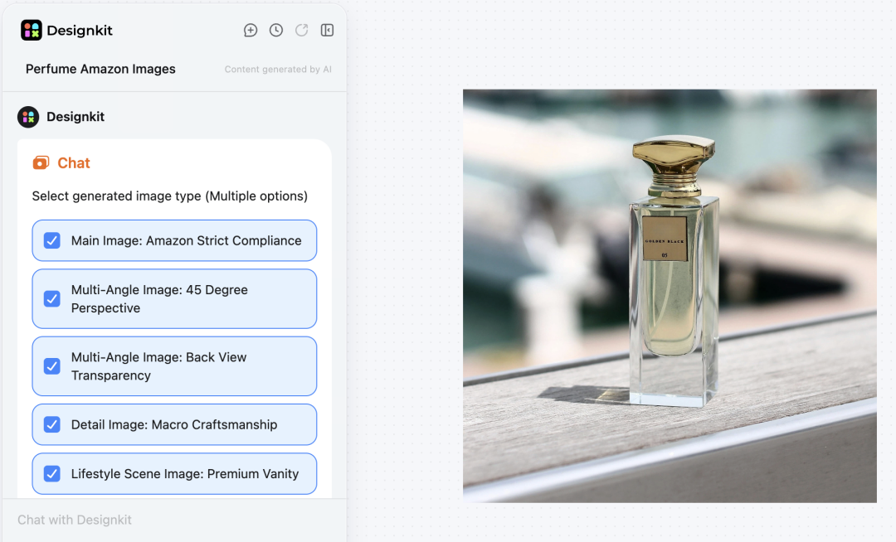Open the chat history clock icon
This screenshot has height=542, width=896.
275,30
